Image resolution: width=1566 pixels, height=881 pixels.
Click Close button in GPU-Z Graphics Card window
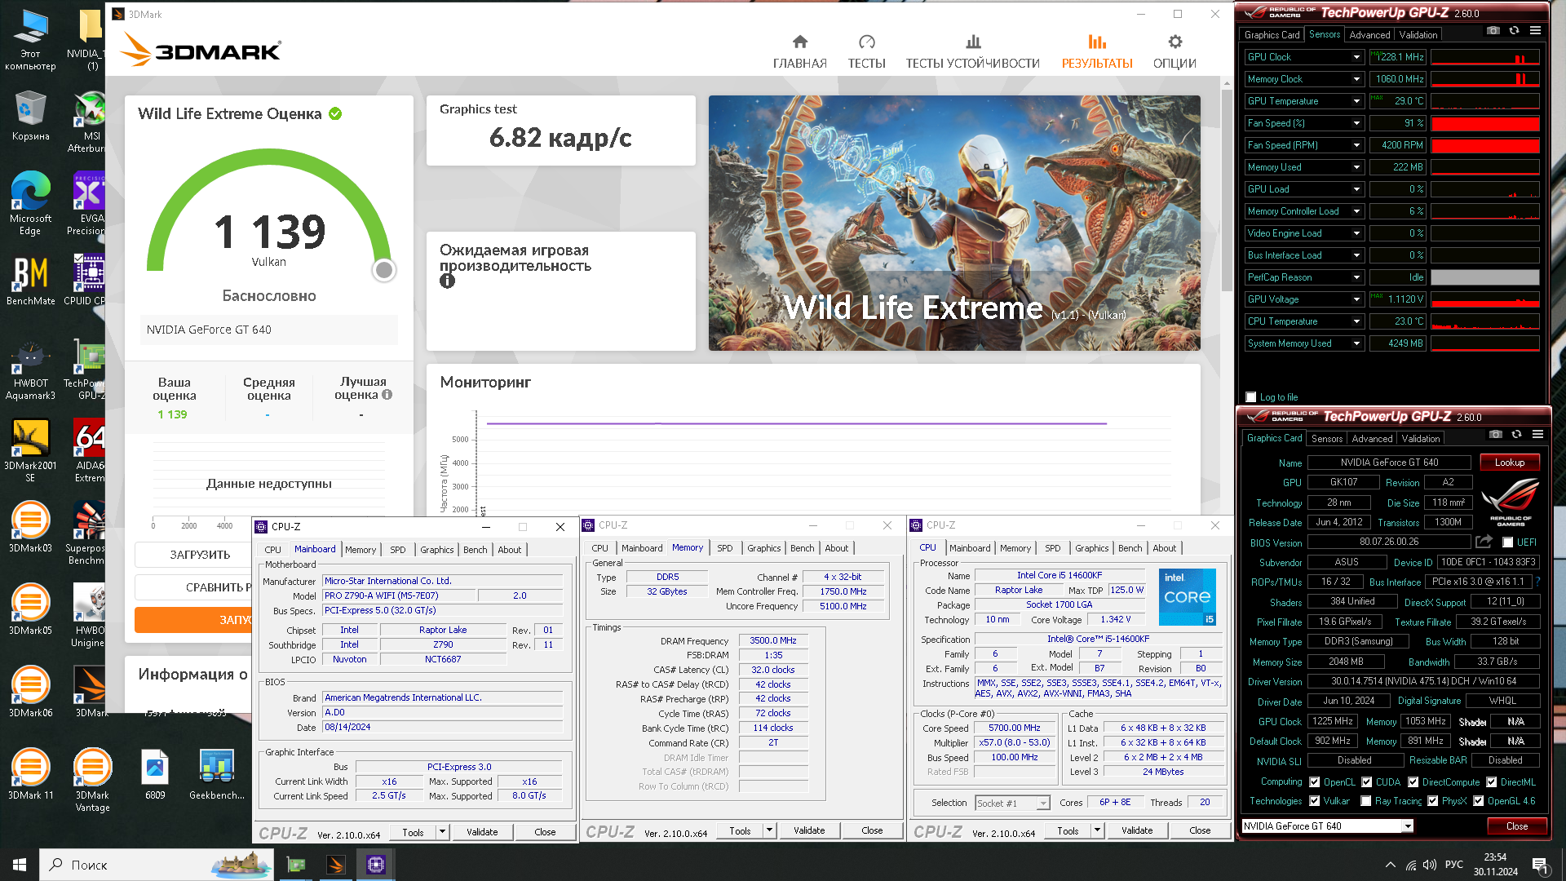(x=1516, y=826)
